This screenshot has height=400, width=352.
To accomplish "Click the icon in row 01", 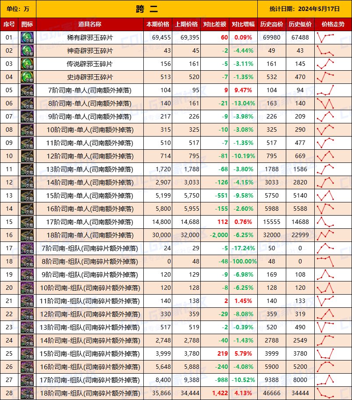I will coord(27,37).
